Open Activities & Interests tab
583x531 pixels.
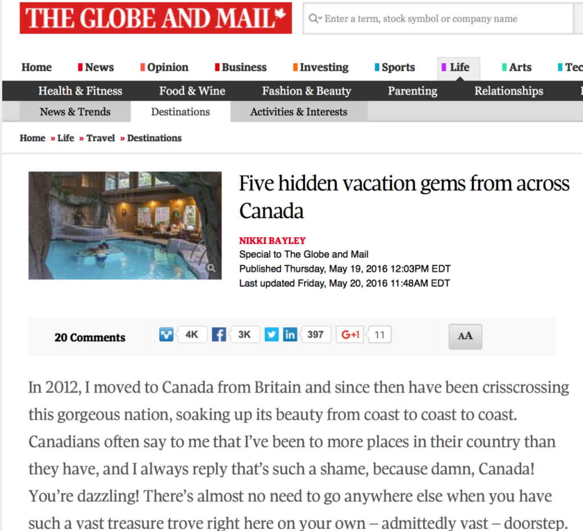(298, 112)
